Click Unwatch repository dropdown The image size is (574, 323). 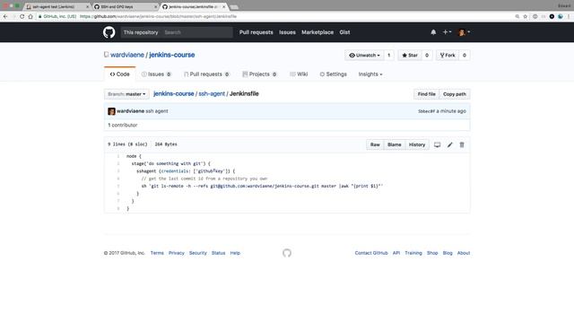pos(364,56)
